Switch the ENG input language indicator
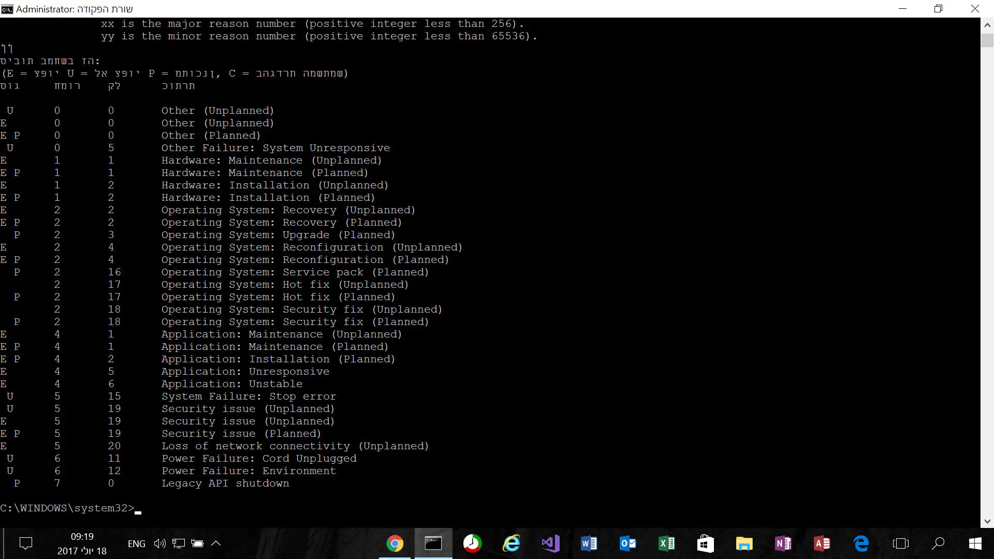The image size is (994, 559). point(136,543)
